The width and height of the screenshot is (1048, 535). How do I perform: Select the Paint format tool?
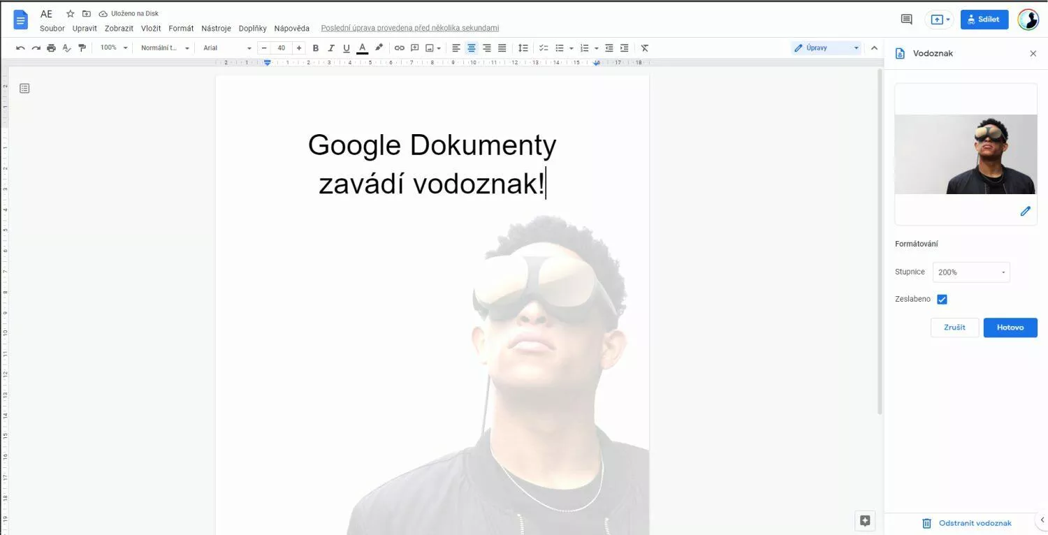[82, 48]
